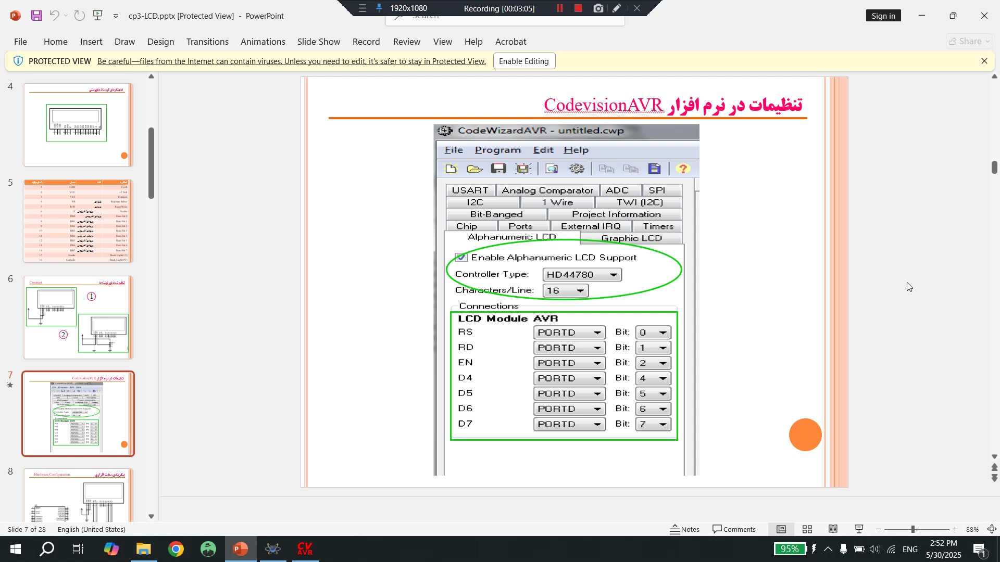Stop the screen recording
This screenshot has height=562, width=1000.
click(x=578, y=8)
